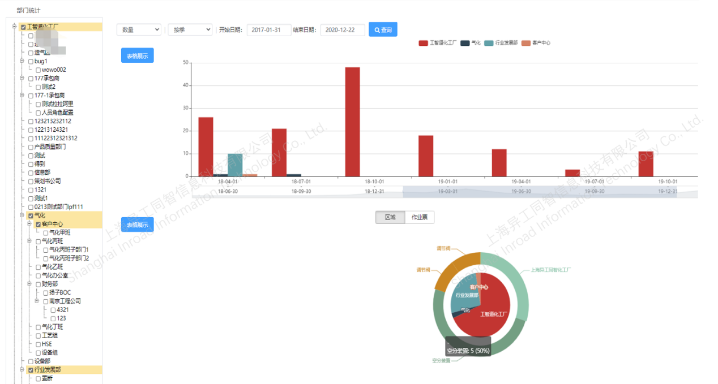Uncheck the 气化 department checkbox
The height and width of the screenshot is (384, 718).
click(x=31, y=215)
